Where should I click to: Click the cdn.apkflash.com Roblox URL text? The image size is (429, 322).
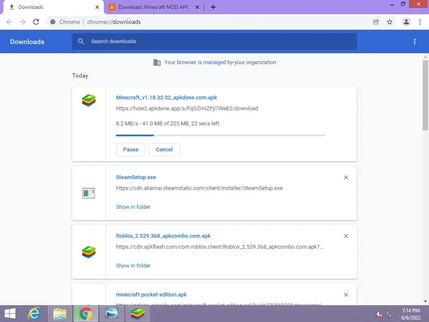tap(220, 247)
